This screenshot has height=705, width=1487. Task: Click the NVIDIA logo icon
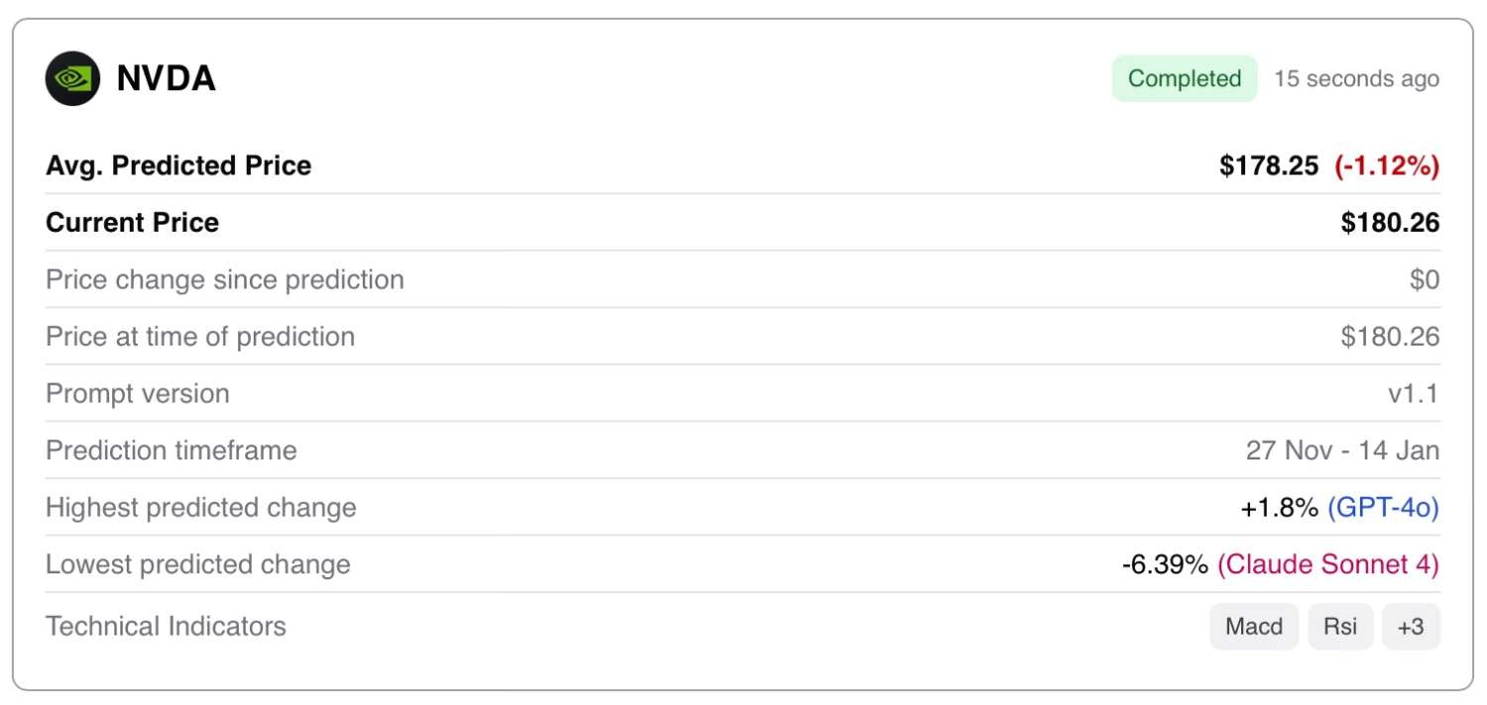72,78
